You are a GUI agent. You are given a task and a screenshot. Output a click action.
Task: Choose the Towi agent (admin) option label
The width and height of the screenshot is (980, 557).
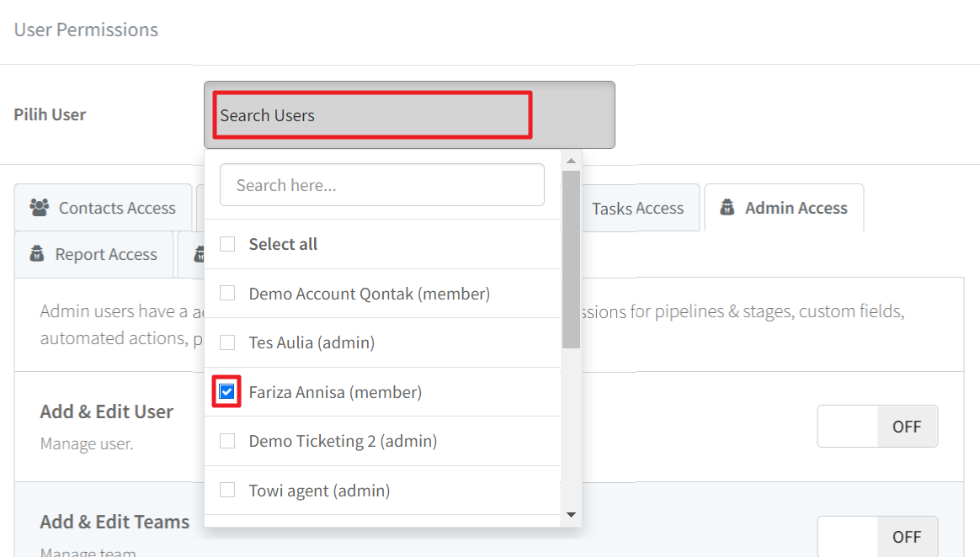click(319, 491)
